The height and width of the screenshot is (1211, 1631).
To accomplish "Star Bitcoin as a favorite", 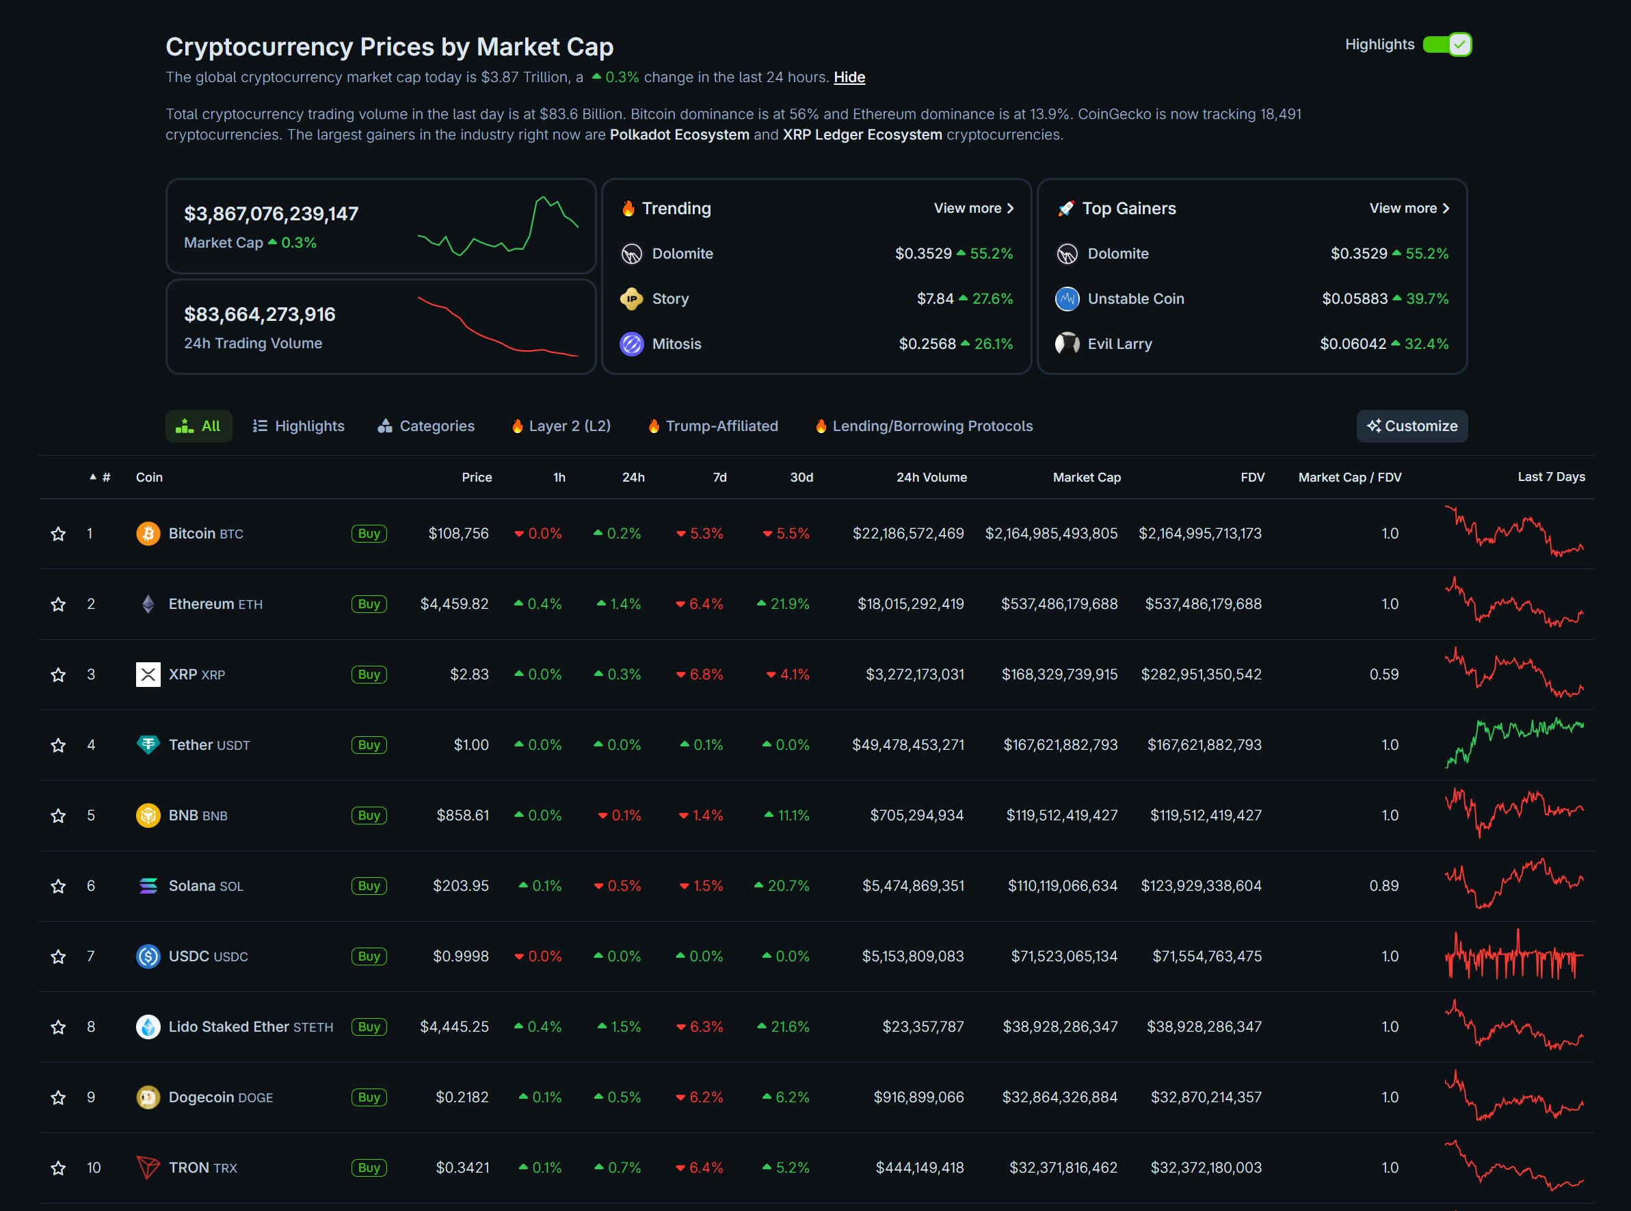I will click(58, 534).
